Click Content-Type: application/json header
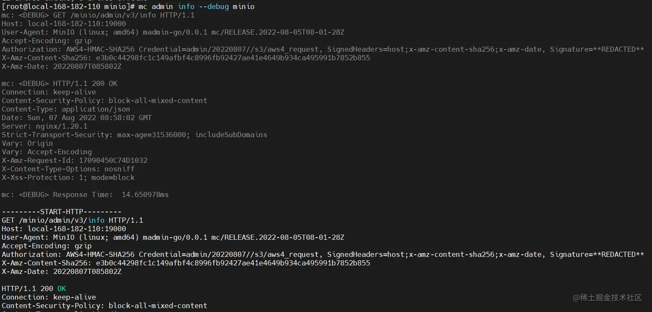 (66, 109)
